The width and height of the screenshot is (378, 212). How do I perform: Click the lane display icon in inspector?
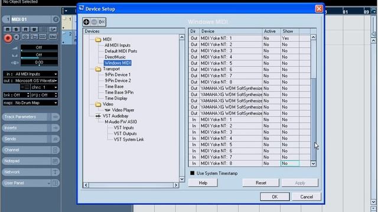(43, 37)
